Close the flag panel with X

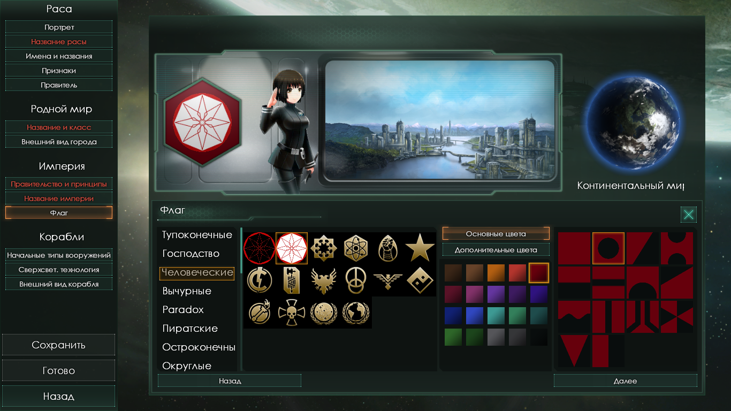coord(689,215)
